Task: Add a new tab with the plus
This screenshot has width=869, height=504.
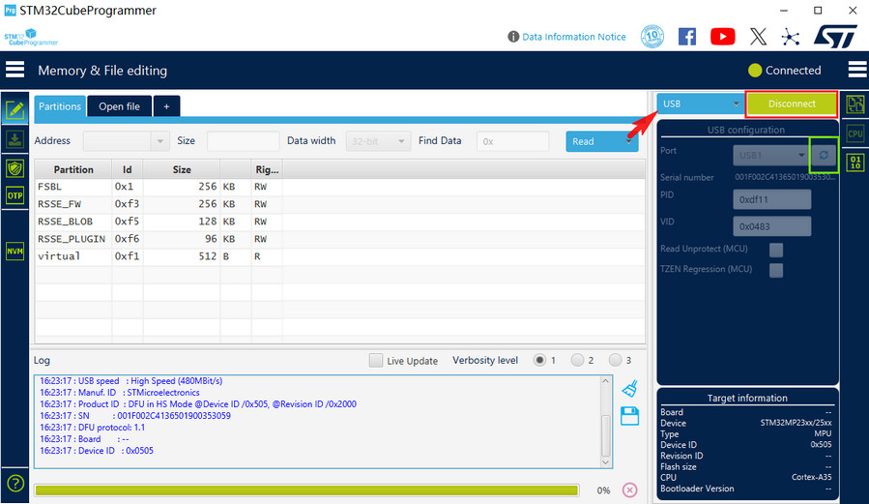Action: pyautogui.click(x=166, y=106)
